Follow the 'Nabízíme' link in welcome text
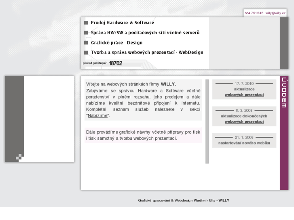 (x=97, y=115)
